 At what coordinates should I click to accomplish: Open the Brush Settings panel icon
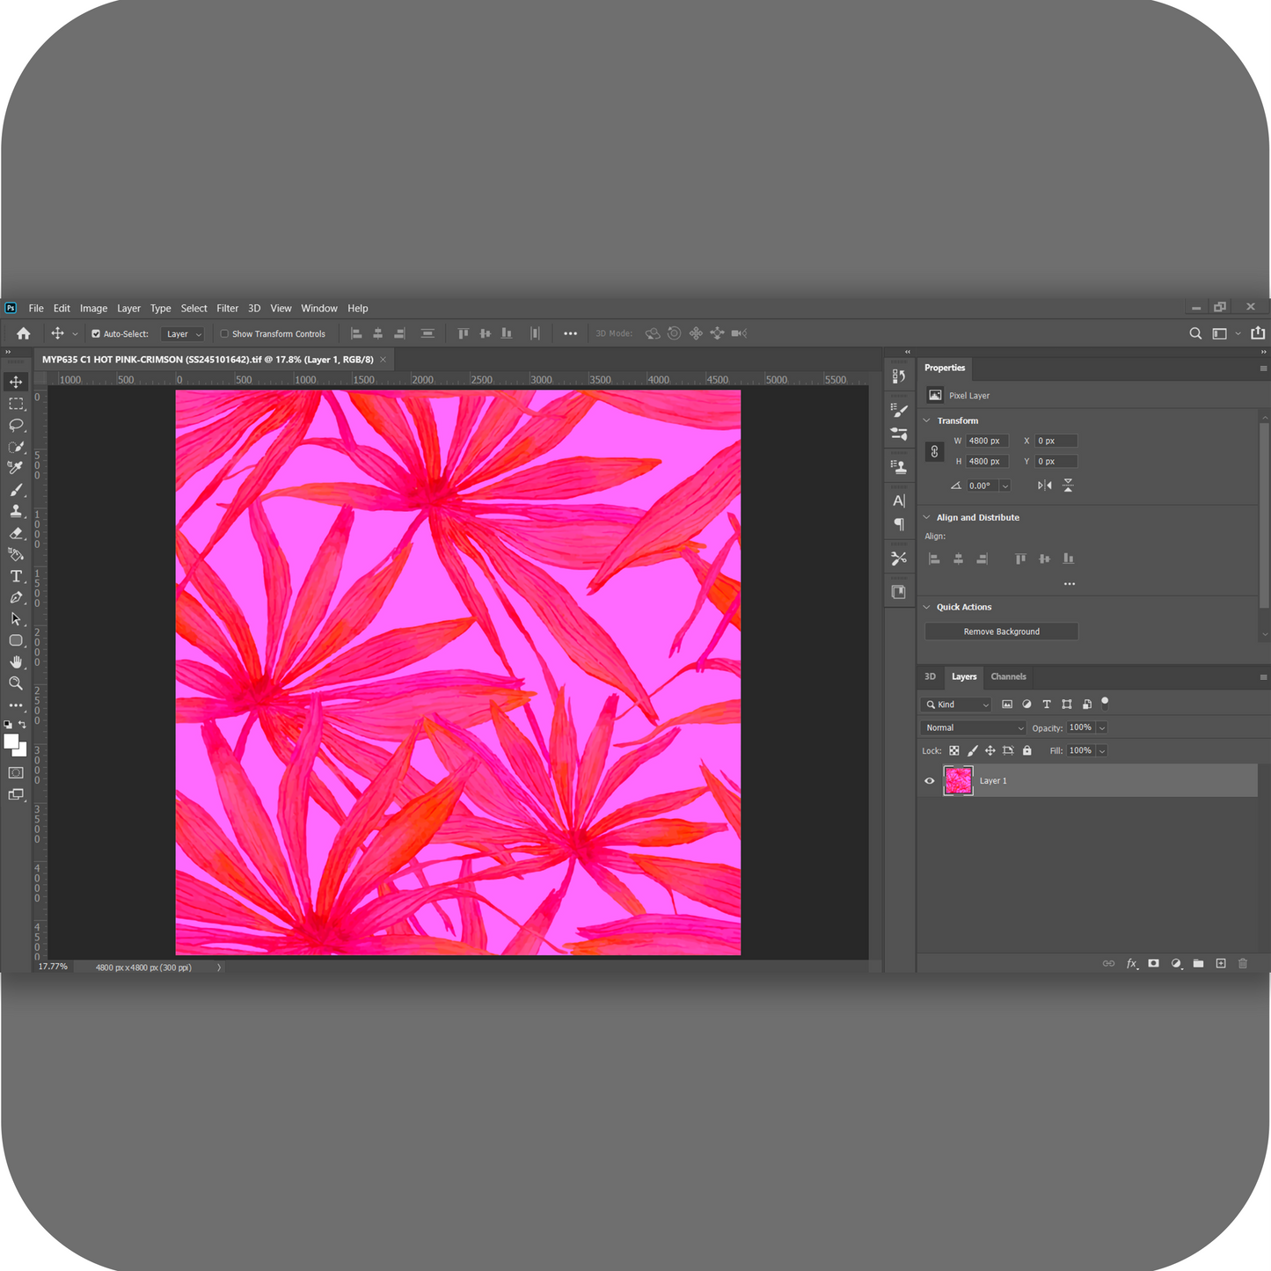pyautogui.click(x=899, y=434)
